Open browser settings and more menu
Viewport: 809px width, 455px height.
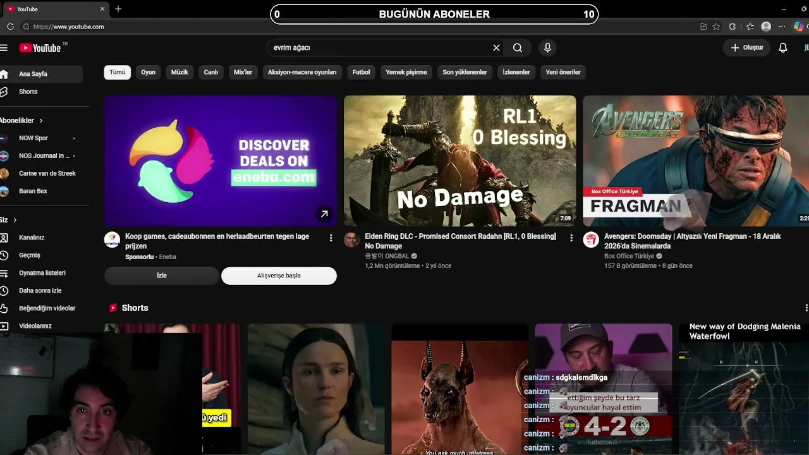pyautogui.click(x=782, y=27)
